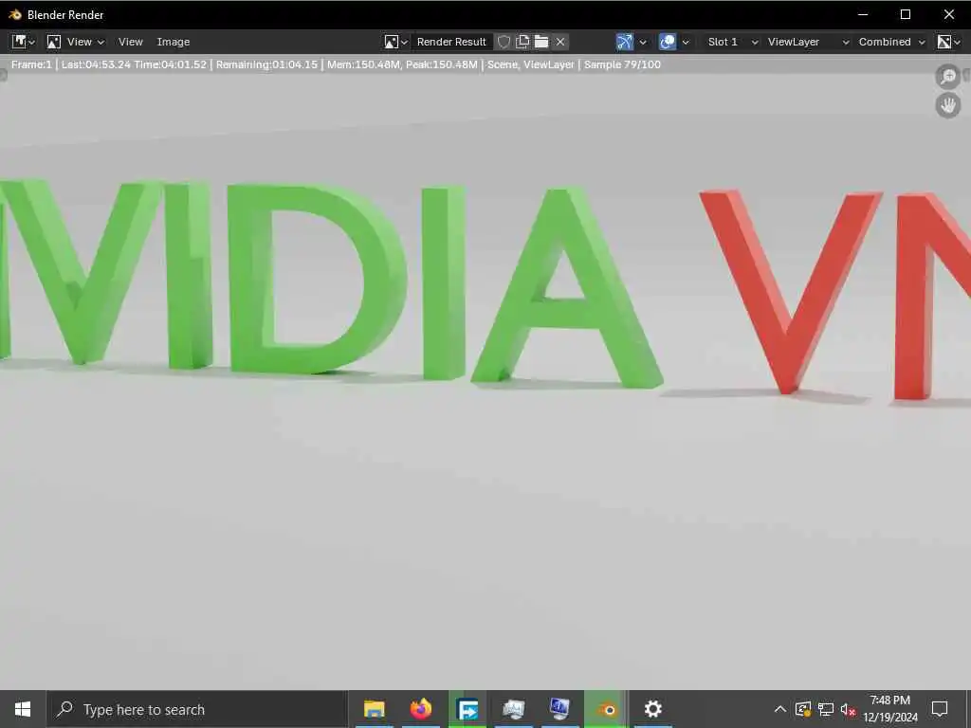
Task: Click the muted volume tray icon
Action: [x=848, y=709]
